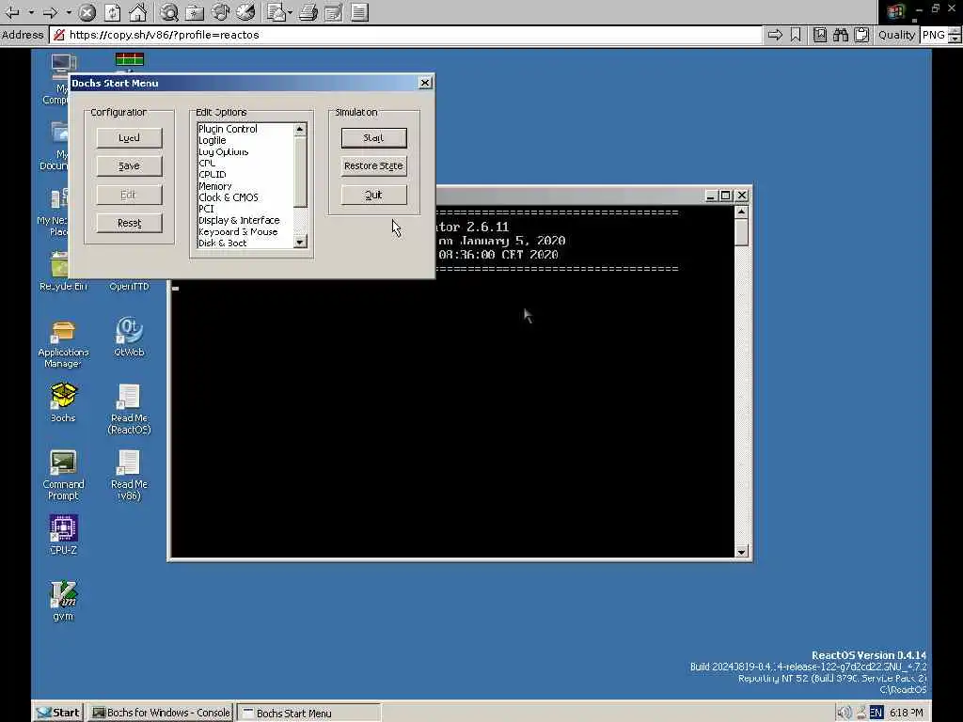Go back with the browser back arrow
The image size is (963, 722).
[11, 11]
